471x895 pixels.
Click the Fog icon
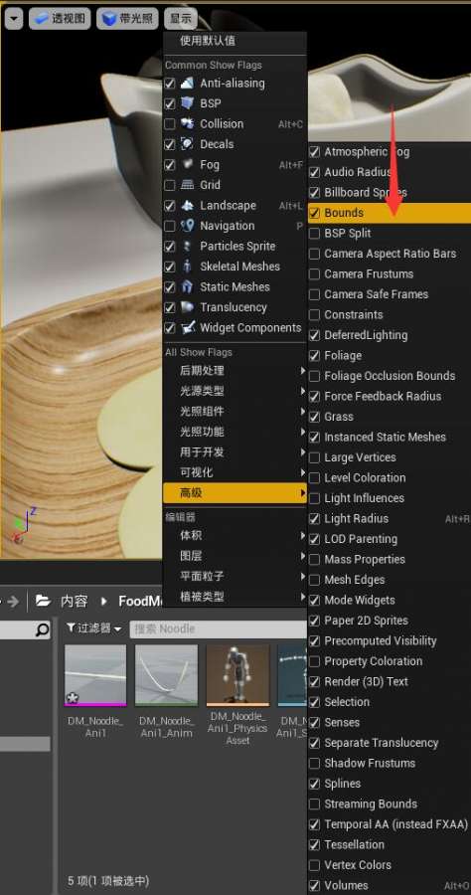pyautogui.click(x=187, y=165)
